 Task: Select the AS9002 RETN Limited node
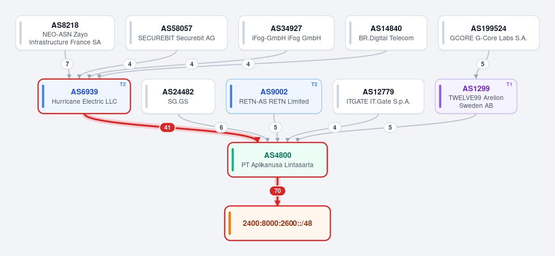[274, 96]
